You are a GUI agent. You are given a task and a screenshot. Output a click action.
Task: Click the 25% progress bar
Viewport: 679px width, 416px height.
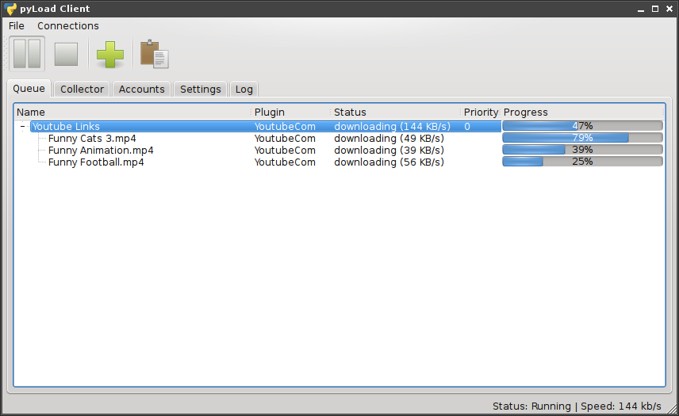(582, 162)
